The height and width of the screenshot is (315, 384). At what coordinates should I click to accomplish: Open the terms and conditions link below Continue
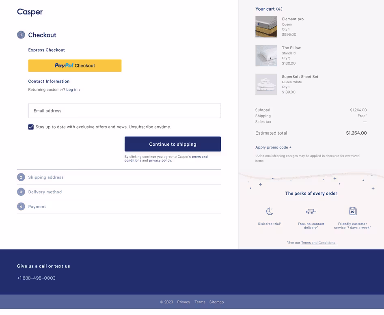point(166,158)
